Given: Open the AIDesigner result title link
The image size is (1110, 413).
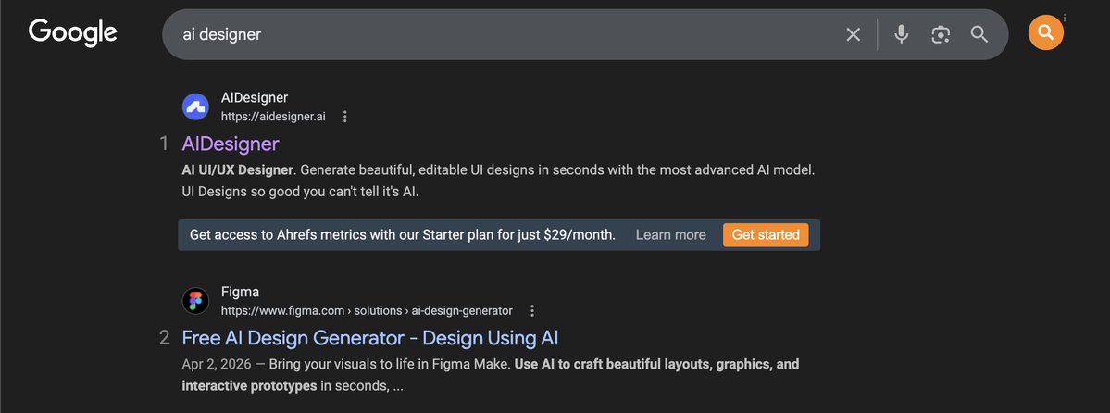Looking at the screenshot, I should tap(231, 144).
